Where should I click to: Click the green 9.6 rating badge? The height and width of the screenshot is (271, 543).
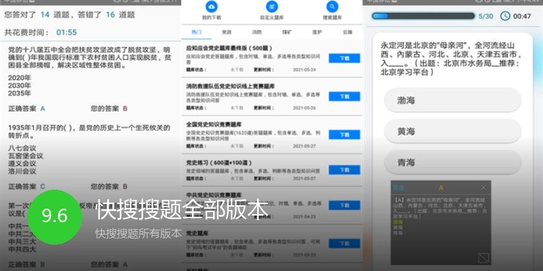point(54,217)
